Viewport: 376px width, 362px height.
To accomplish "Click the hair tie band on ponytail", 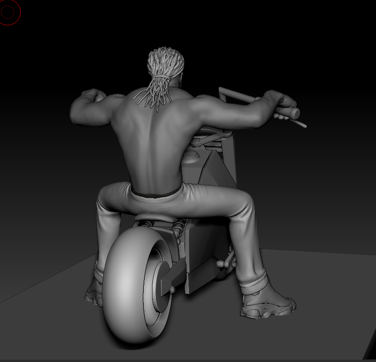I will click(x=162, y=77).
